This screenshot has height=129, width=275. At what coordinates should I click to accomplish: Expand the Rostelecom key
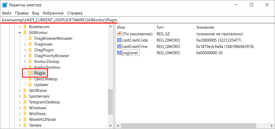coord(20,27)
